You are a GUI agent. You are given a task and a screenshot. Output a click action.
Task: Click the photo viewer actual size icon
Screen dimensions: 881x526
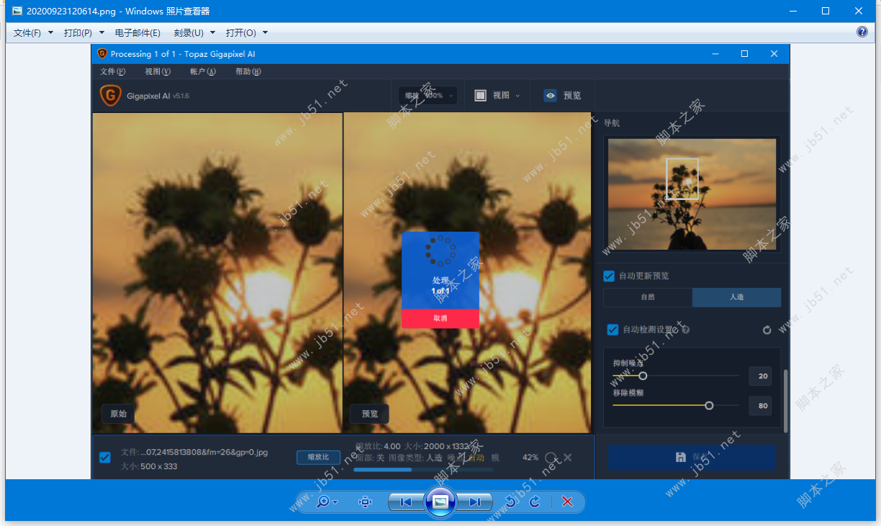365,502
